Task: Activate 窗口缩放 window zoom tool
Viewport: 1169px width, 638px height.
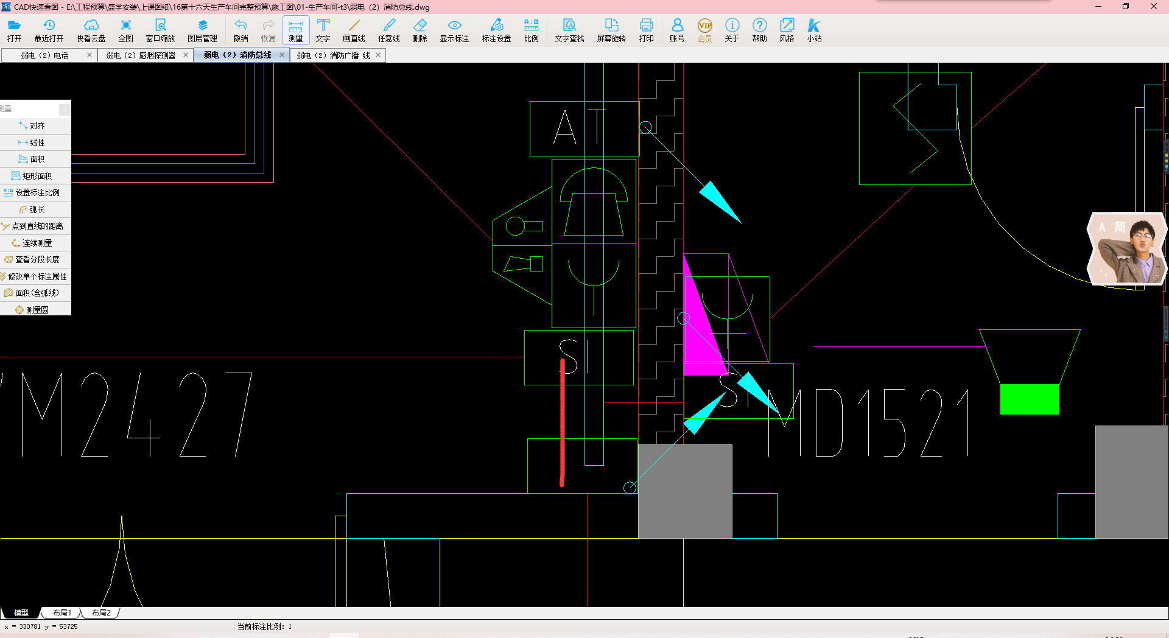Action: click(160, 30)
